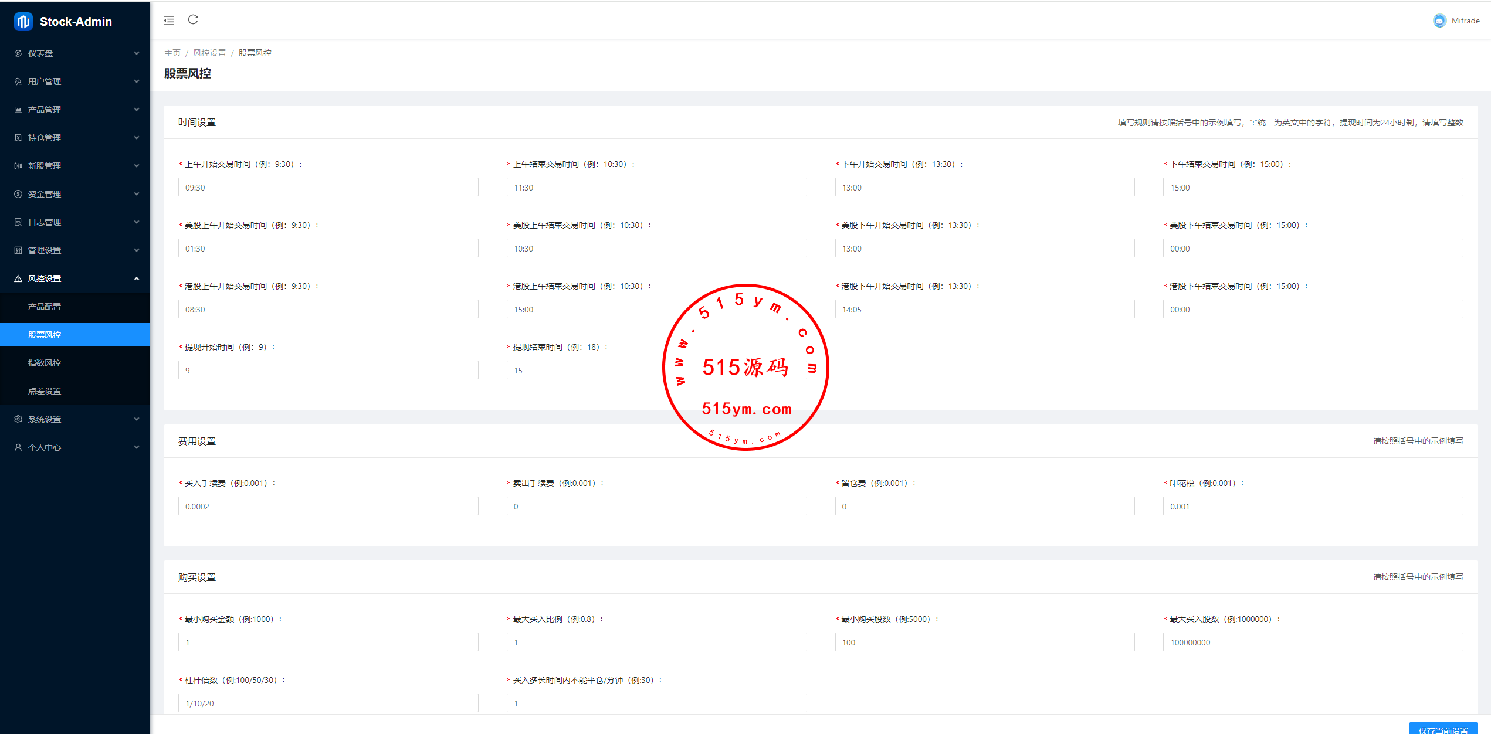Image resolution: width=1491 pixels, height=734 pixels.
Task: Click the 提现开始时间 input field
Action: click(x=328, y=370)
